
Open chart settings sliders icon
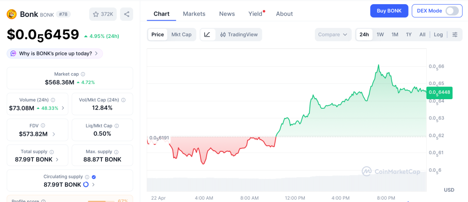pyautogui.click(x=455, y=34)
